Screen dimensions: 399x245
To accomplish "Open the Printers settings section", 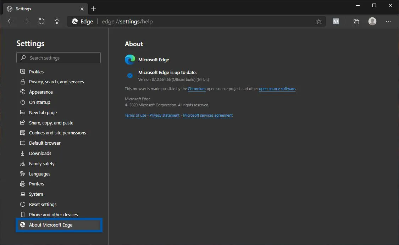I will point(36,184).
